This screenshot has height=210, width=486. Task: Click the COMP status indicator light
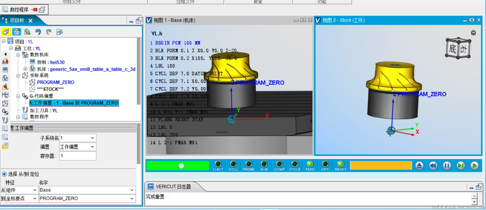[x=279, y=164]
